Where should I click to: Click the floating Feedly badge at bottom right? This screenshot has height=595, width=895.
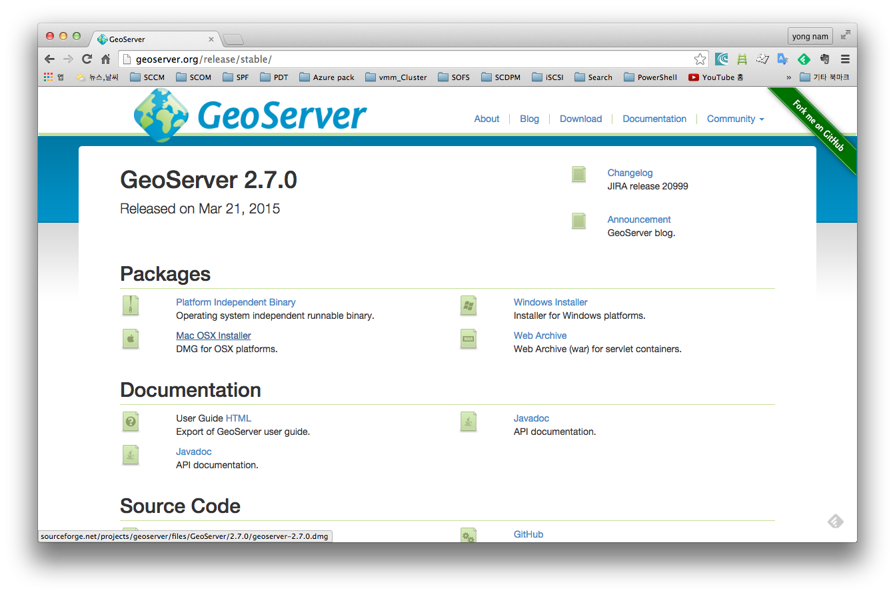(836, 521)
